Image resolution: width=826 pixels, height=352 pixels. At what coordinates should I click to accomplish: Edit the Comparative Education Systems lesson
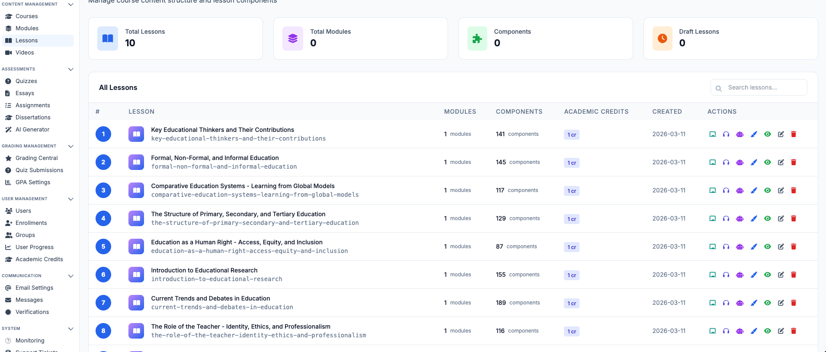tap(781, 190)
